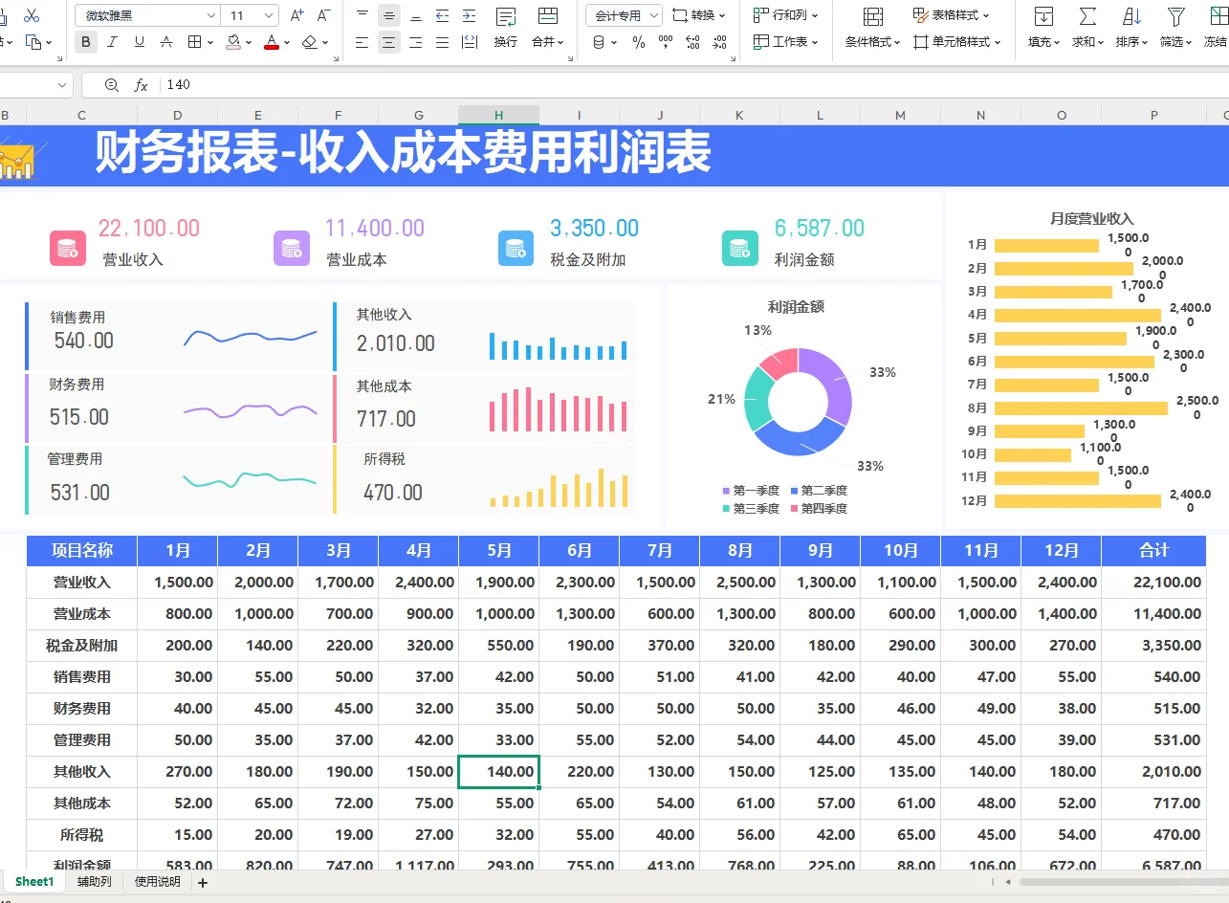Click the Cut scissors icon
The width and height of the screenshot is (1229, 903).
point(32,15)
